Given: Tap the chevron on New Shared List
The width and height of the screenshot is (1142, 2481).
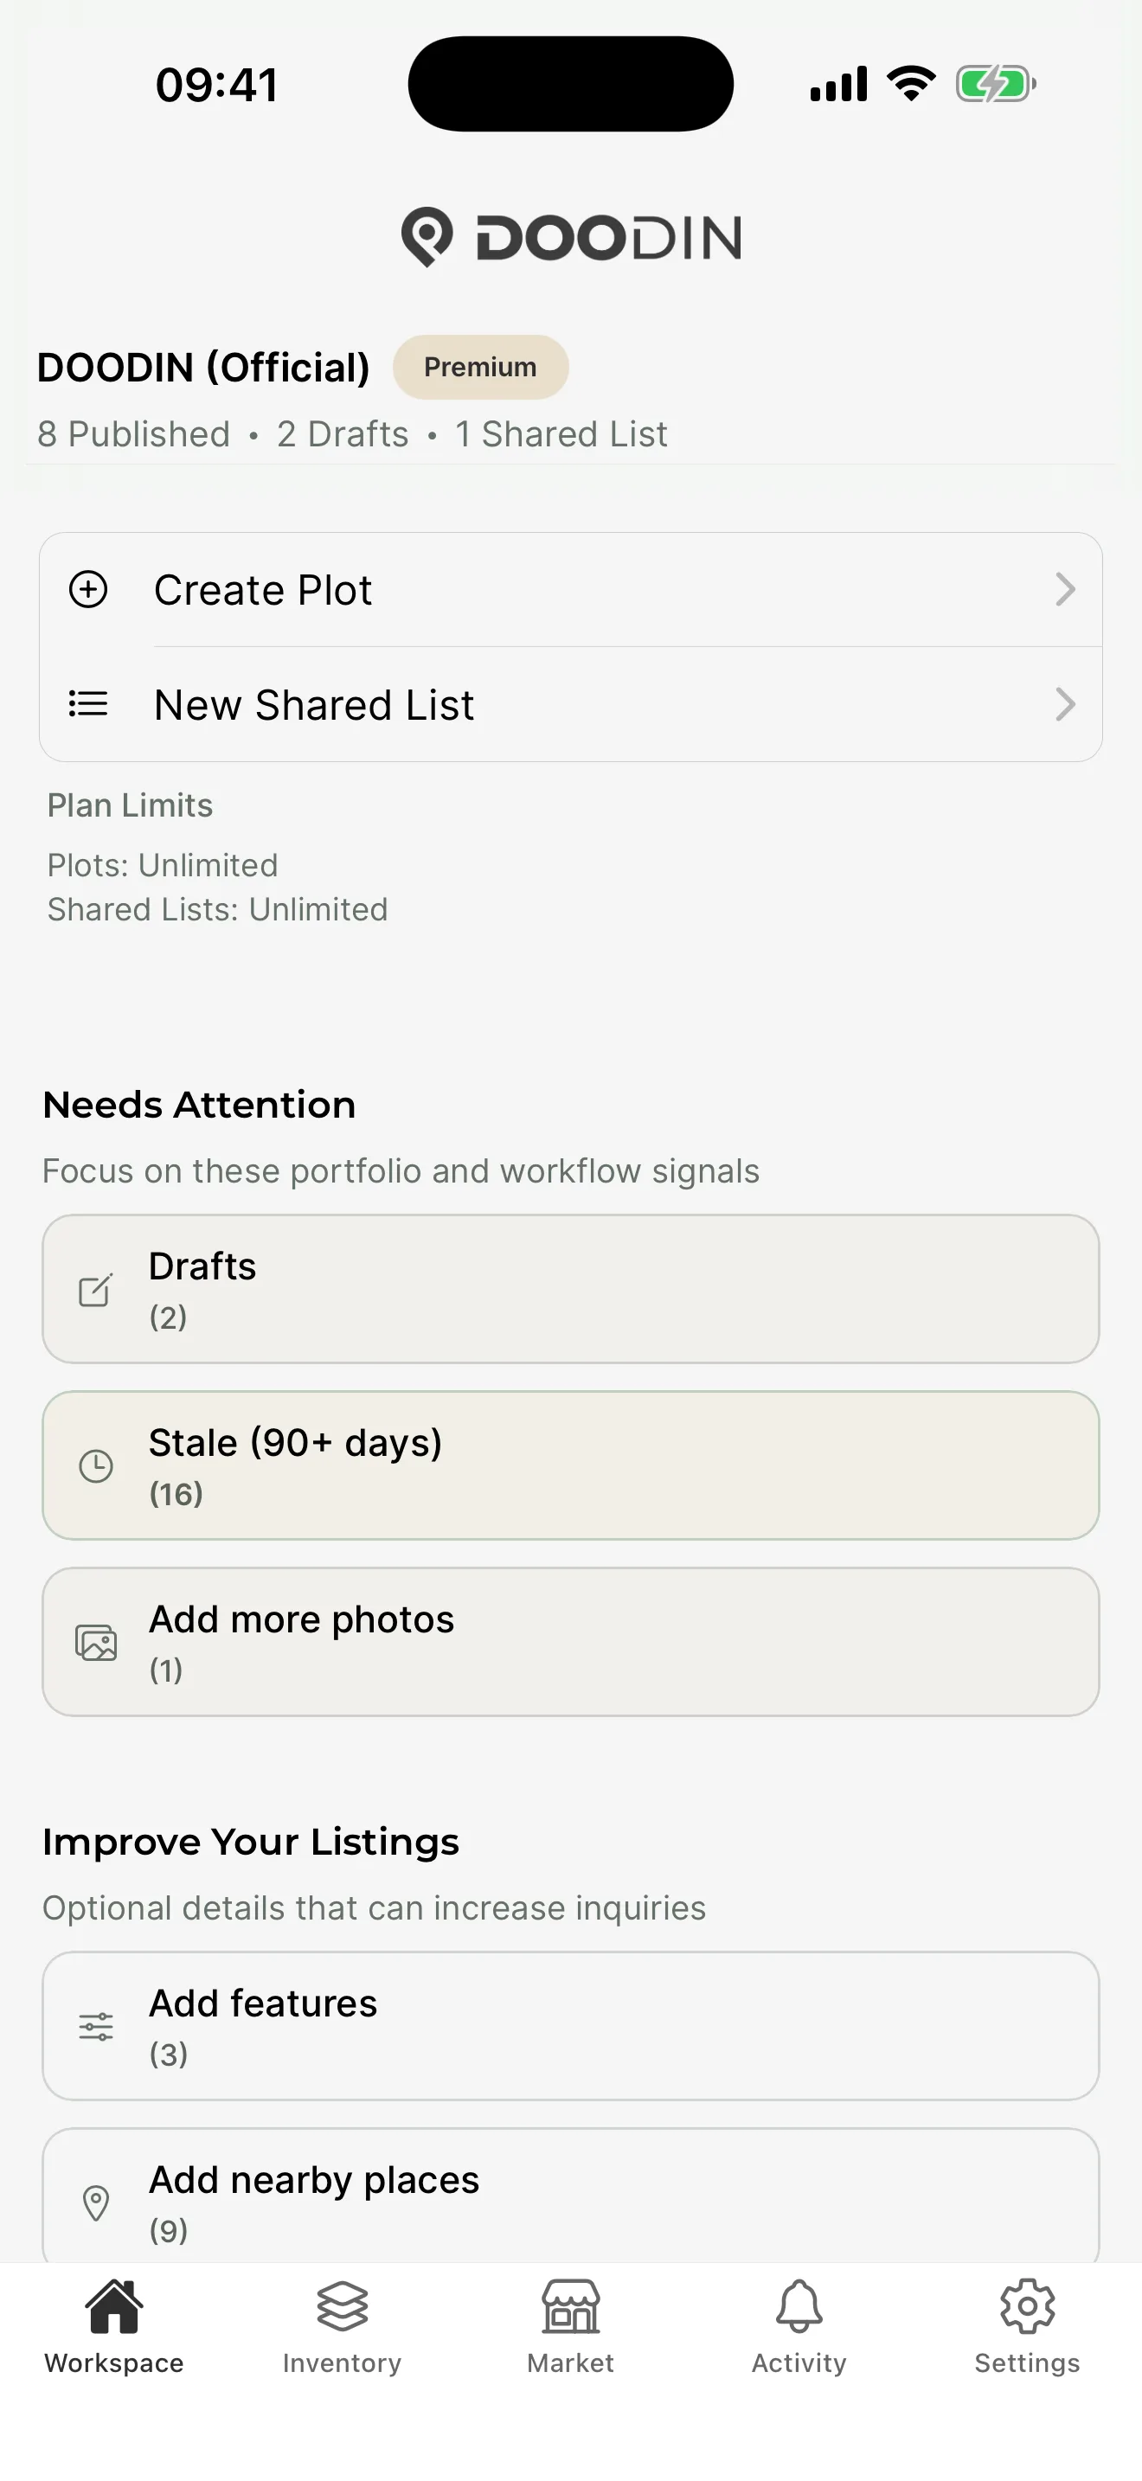Looking at the screenshot, I should coord(1065,704).
